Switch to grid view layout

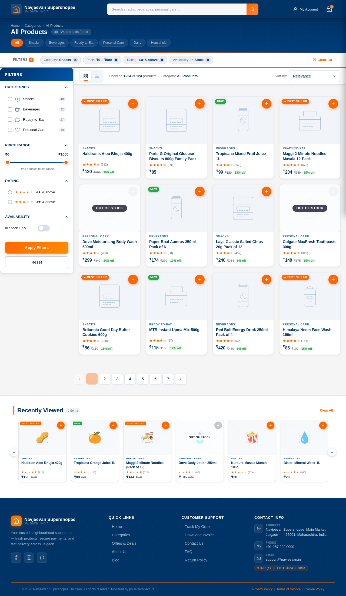tap(86, 76)
